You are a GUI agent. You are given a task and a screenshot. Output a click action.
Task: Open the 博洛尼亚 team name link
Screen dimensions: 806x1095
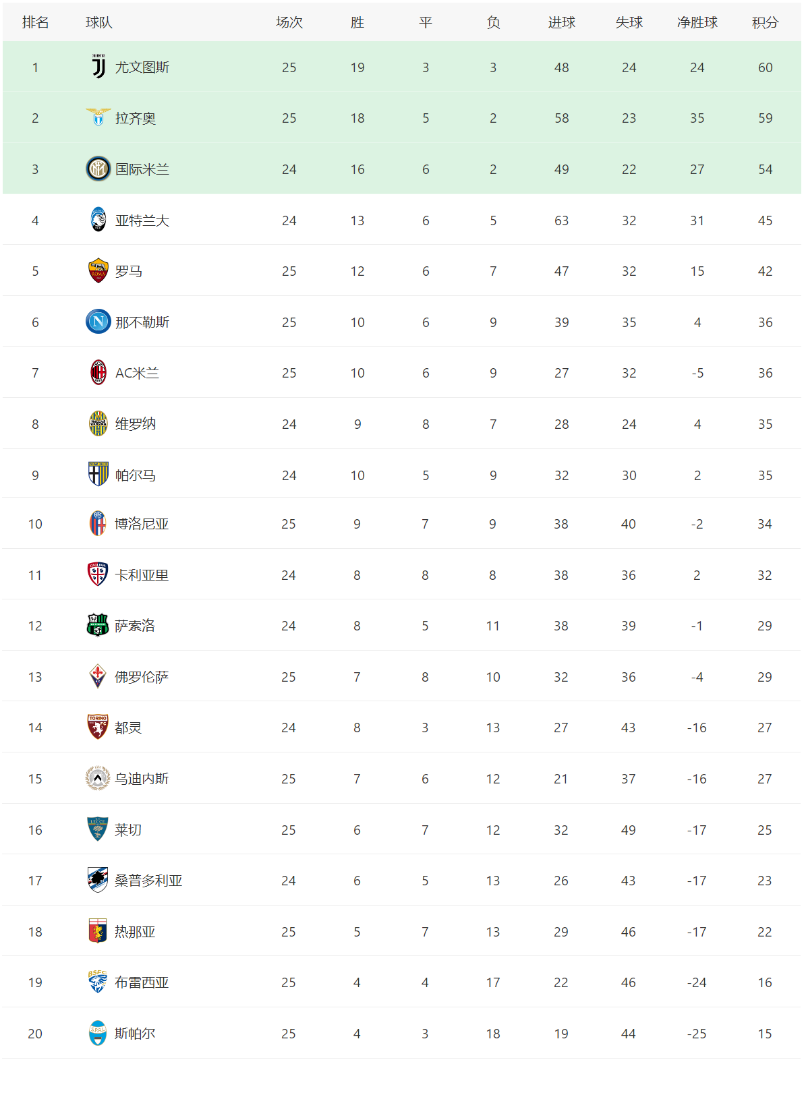(142, 524)
